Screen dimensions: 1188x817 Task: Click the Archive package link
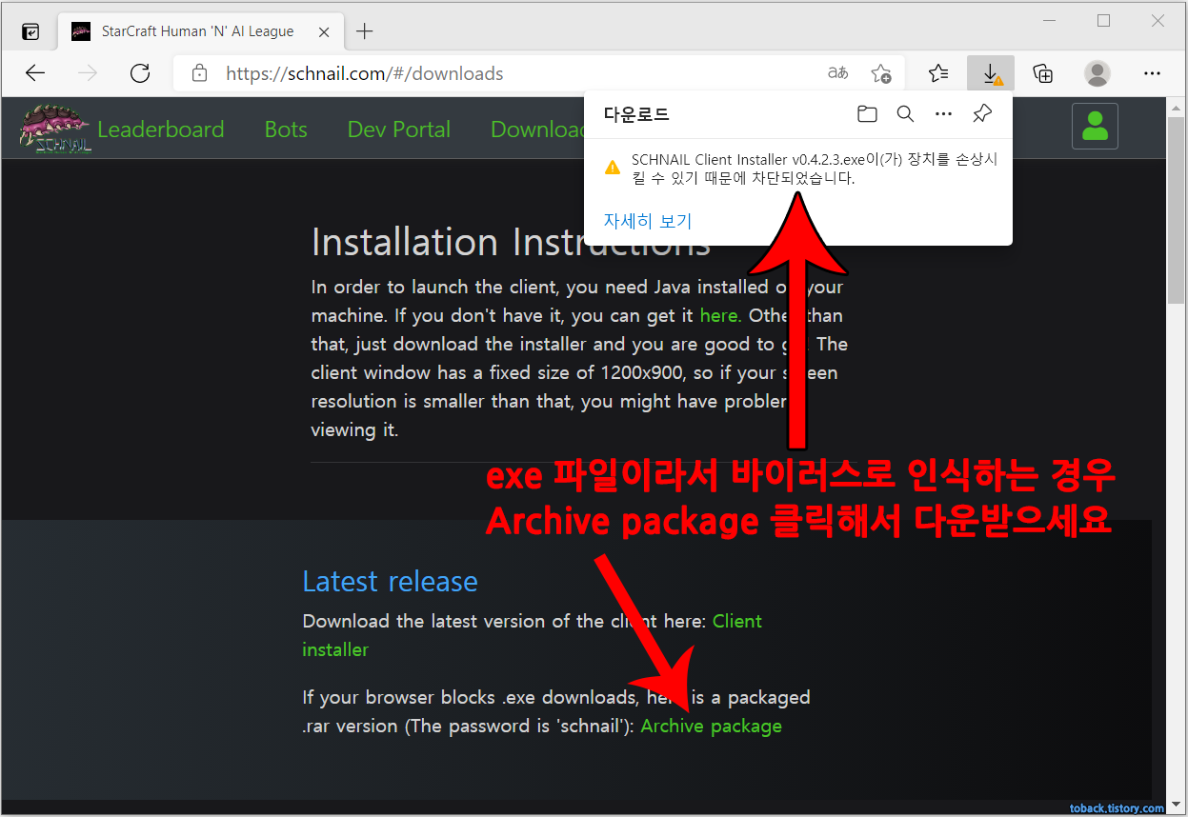pyautogui.click(x=712, y=726)
